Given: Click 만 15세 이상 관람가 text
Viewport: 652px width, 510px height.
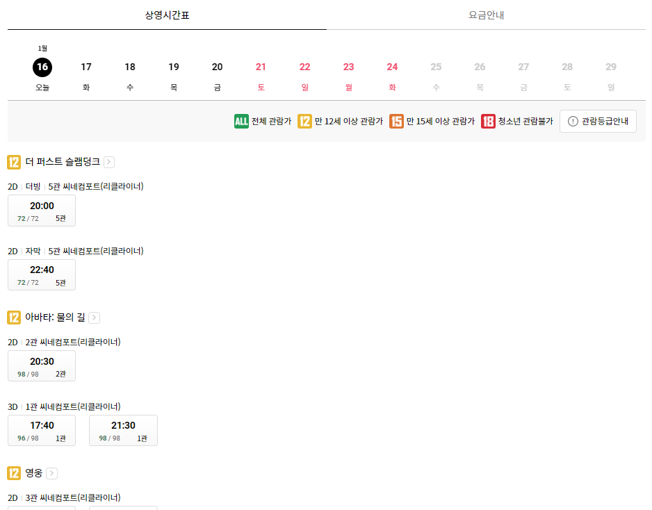Looking at the screenshot, I should tap(441, 122).
